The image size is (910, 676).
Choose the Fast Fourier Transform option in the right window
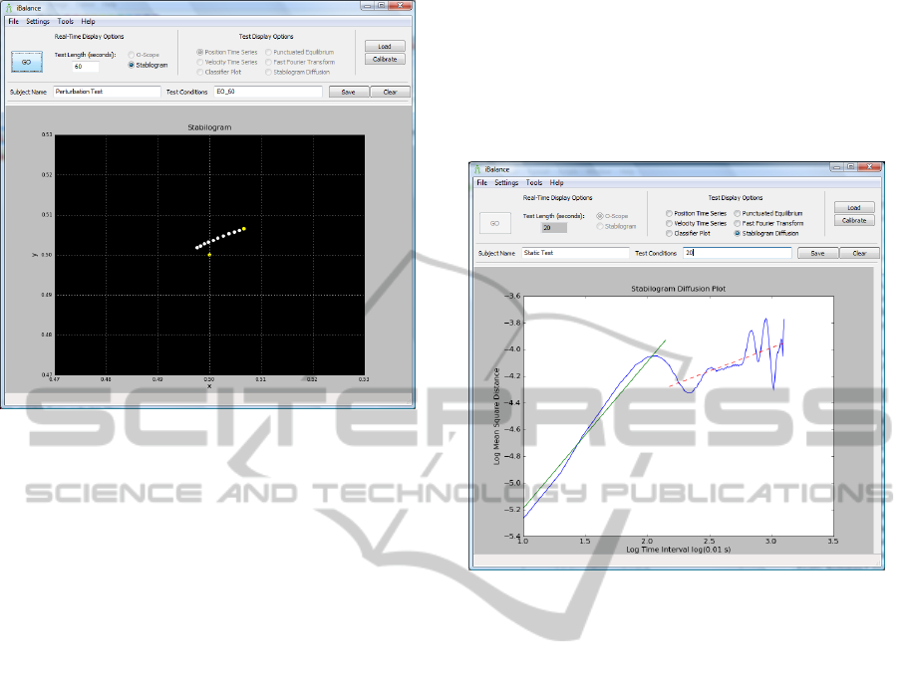[x=738, y=223]
